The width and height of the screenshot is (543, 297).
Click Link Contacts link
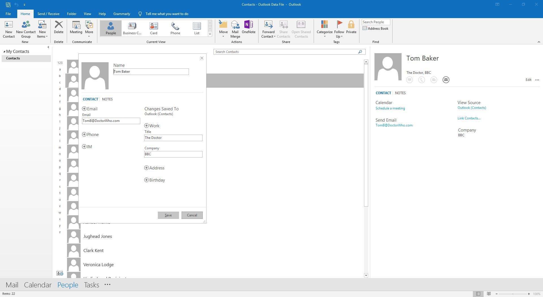(x=469, y=118)
